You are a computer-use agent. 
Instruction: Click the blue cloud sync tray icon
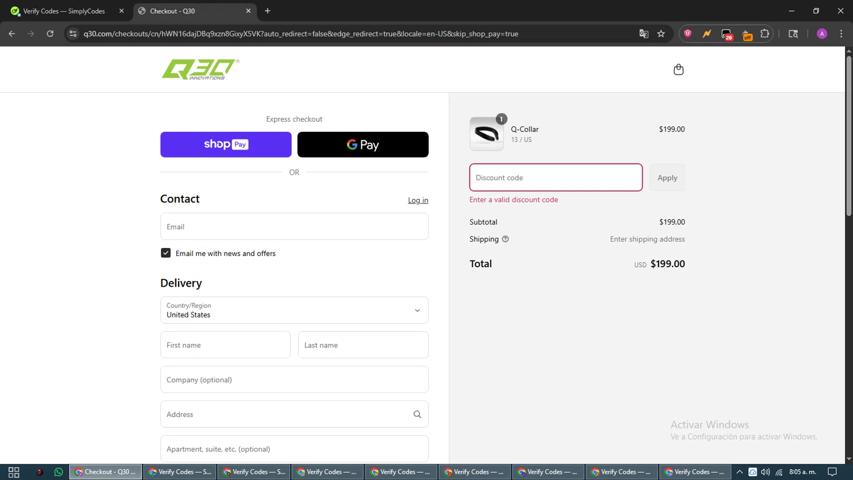[752, 472]
